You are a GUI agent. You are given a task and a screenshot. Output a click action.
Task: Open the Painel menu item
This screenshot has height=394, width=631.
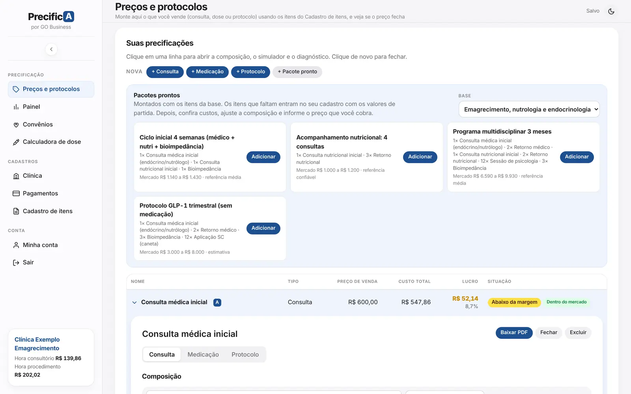[x=51, y=107]
